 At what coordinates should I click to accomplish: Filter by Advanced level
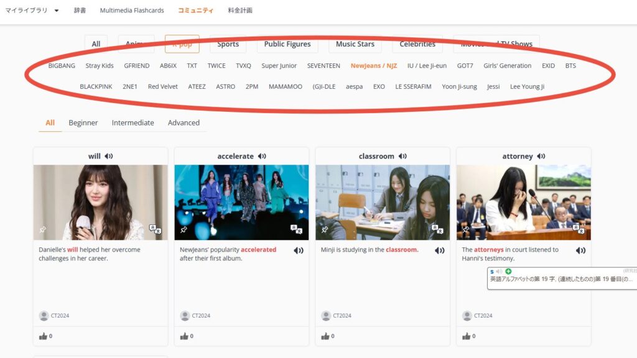tap(184, 122)
